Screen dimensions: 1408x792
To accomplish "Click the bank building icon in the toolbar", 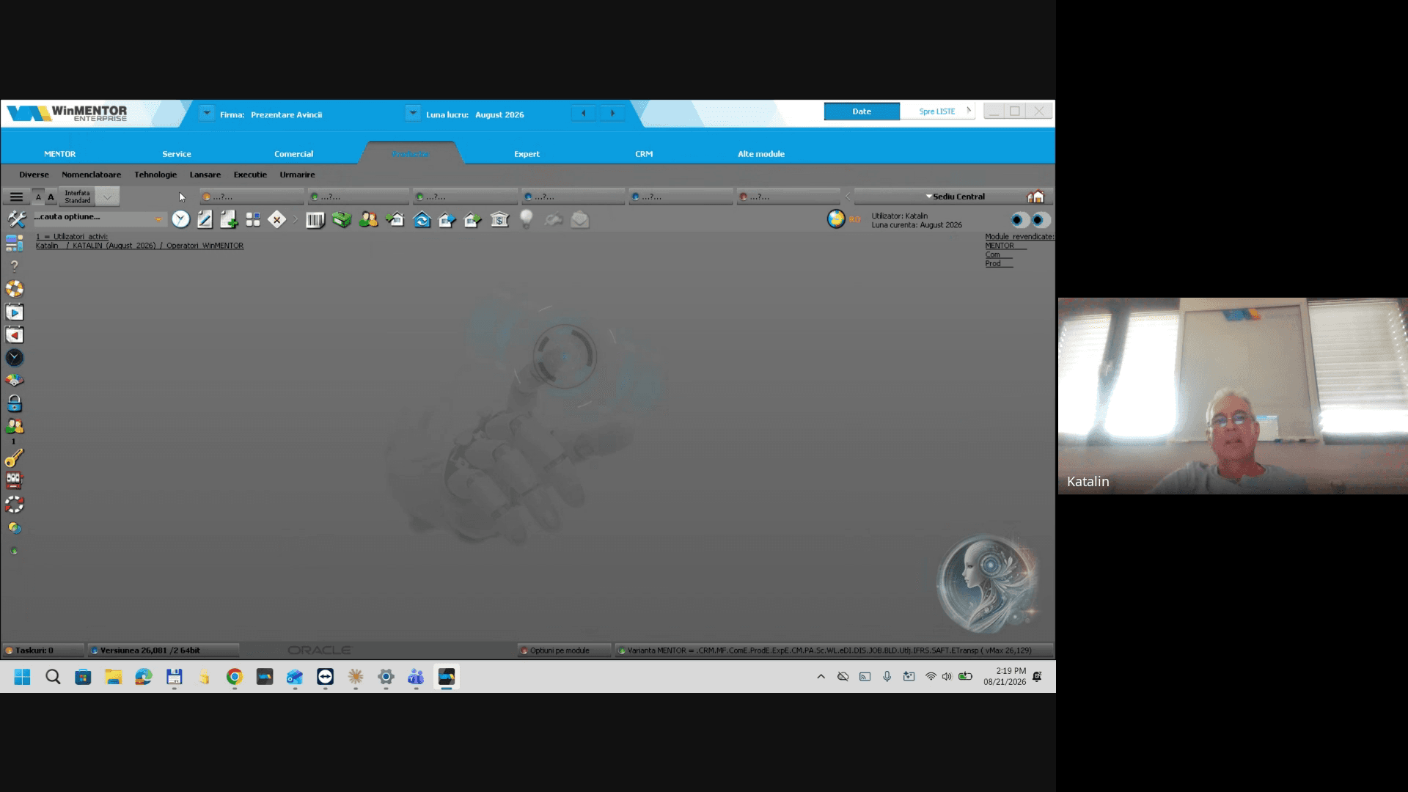I will click(x=499, y=220).
